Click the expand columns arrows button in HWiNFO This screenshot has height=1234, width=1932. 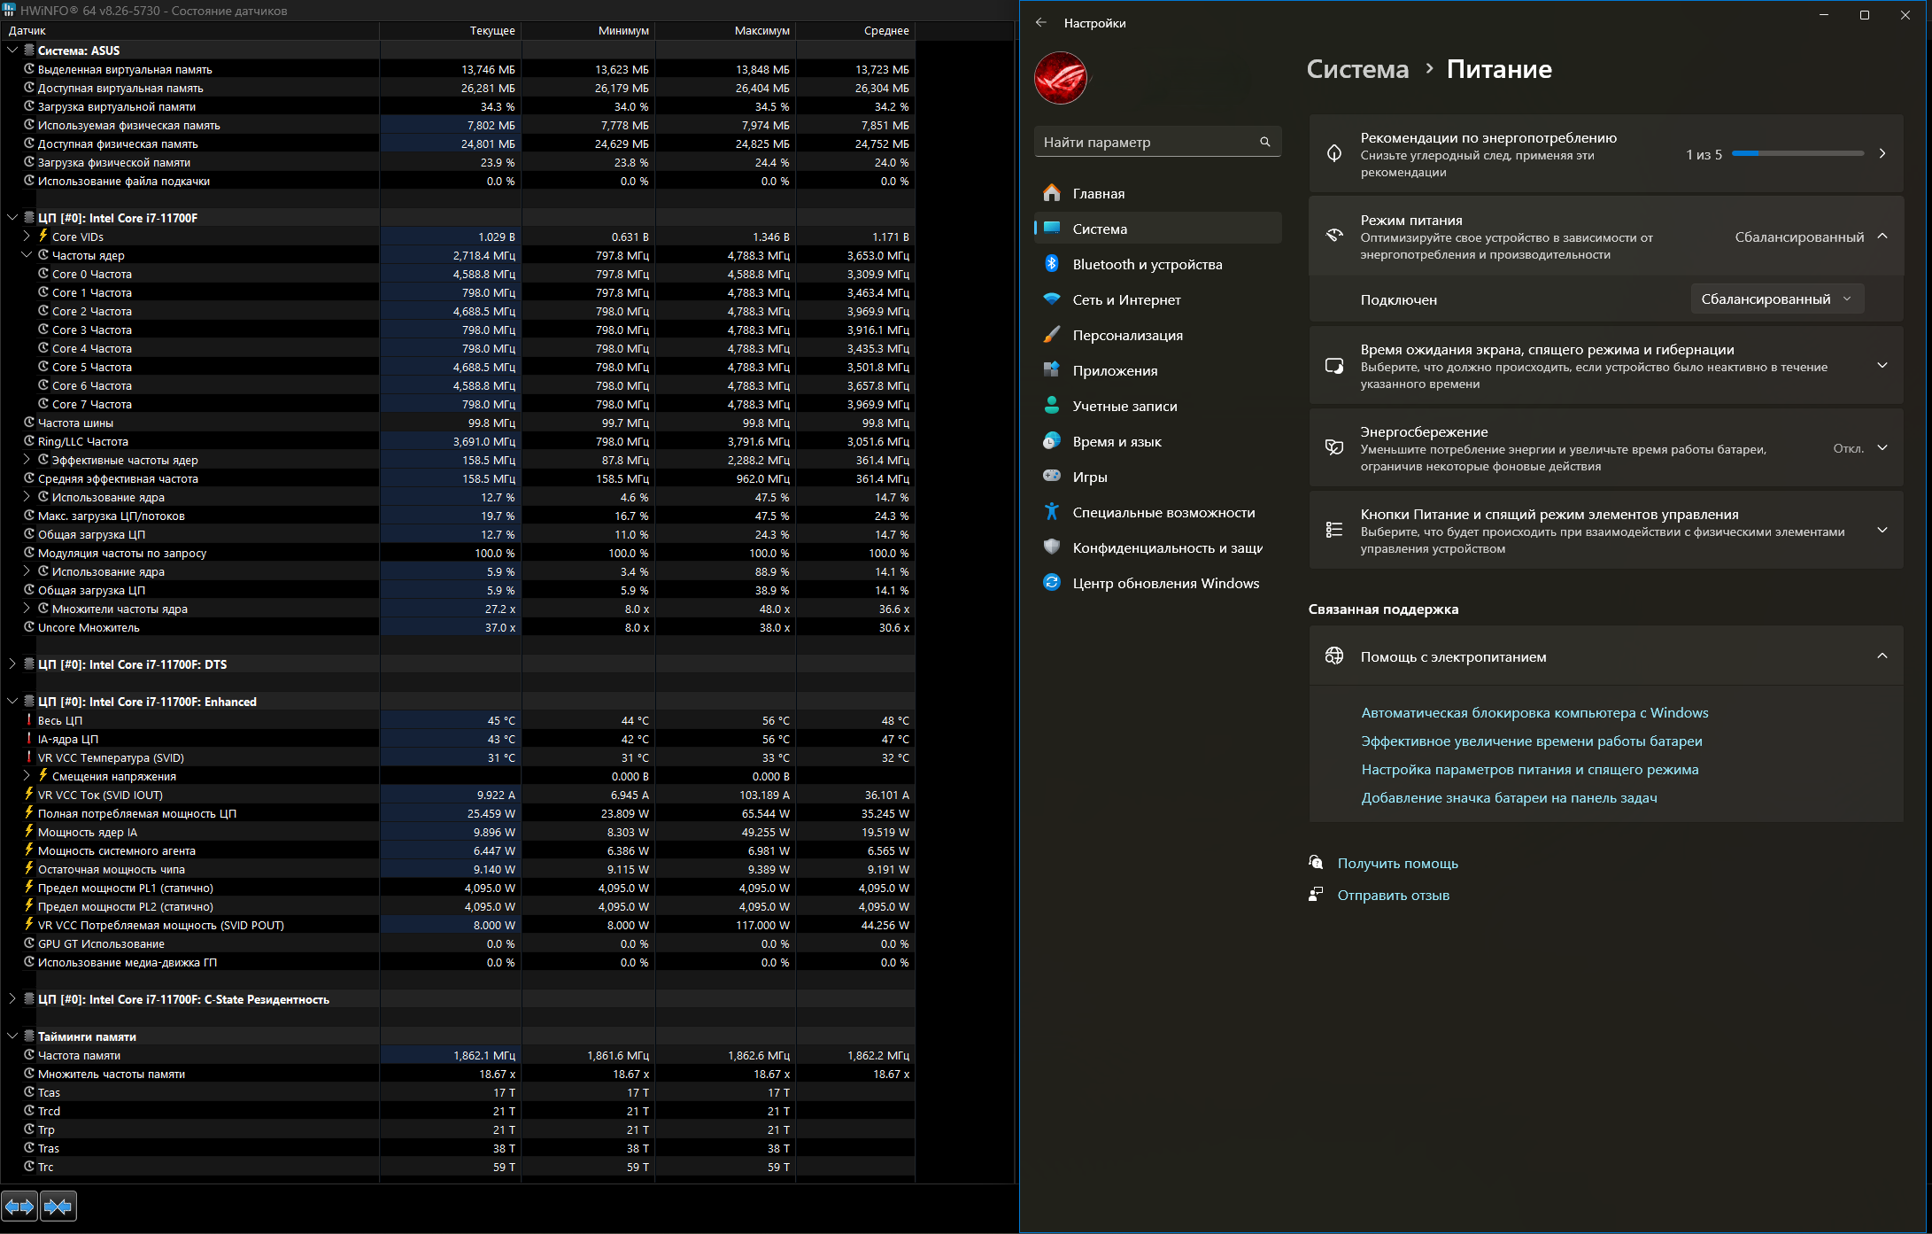tap(19, 1206)
